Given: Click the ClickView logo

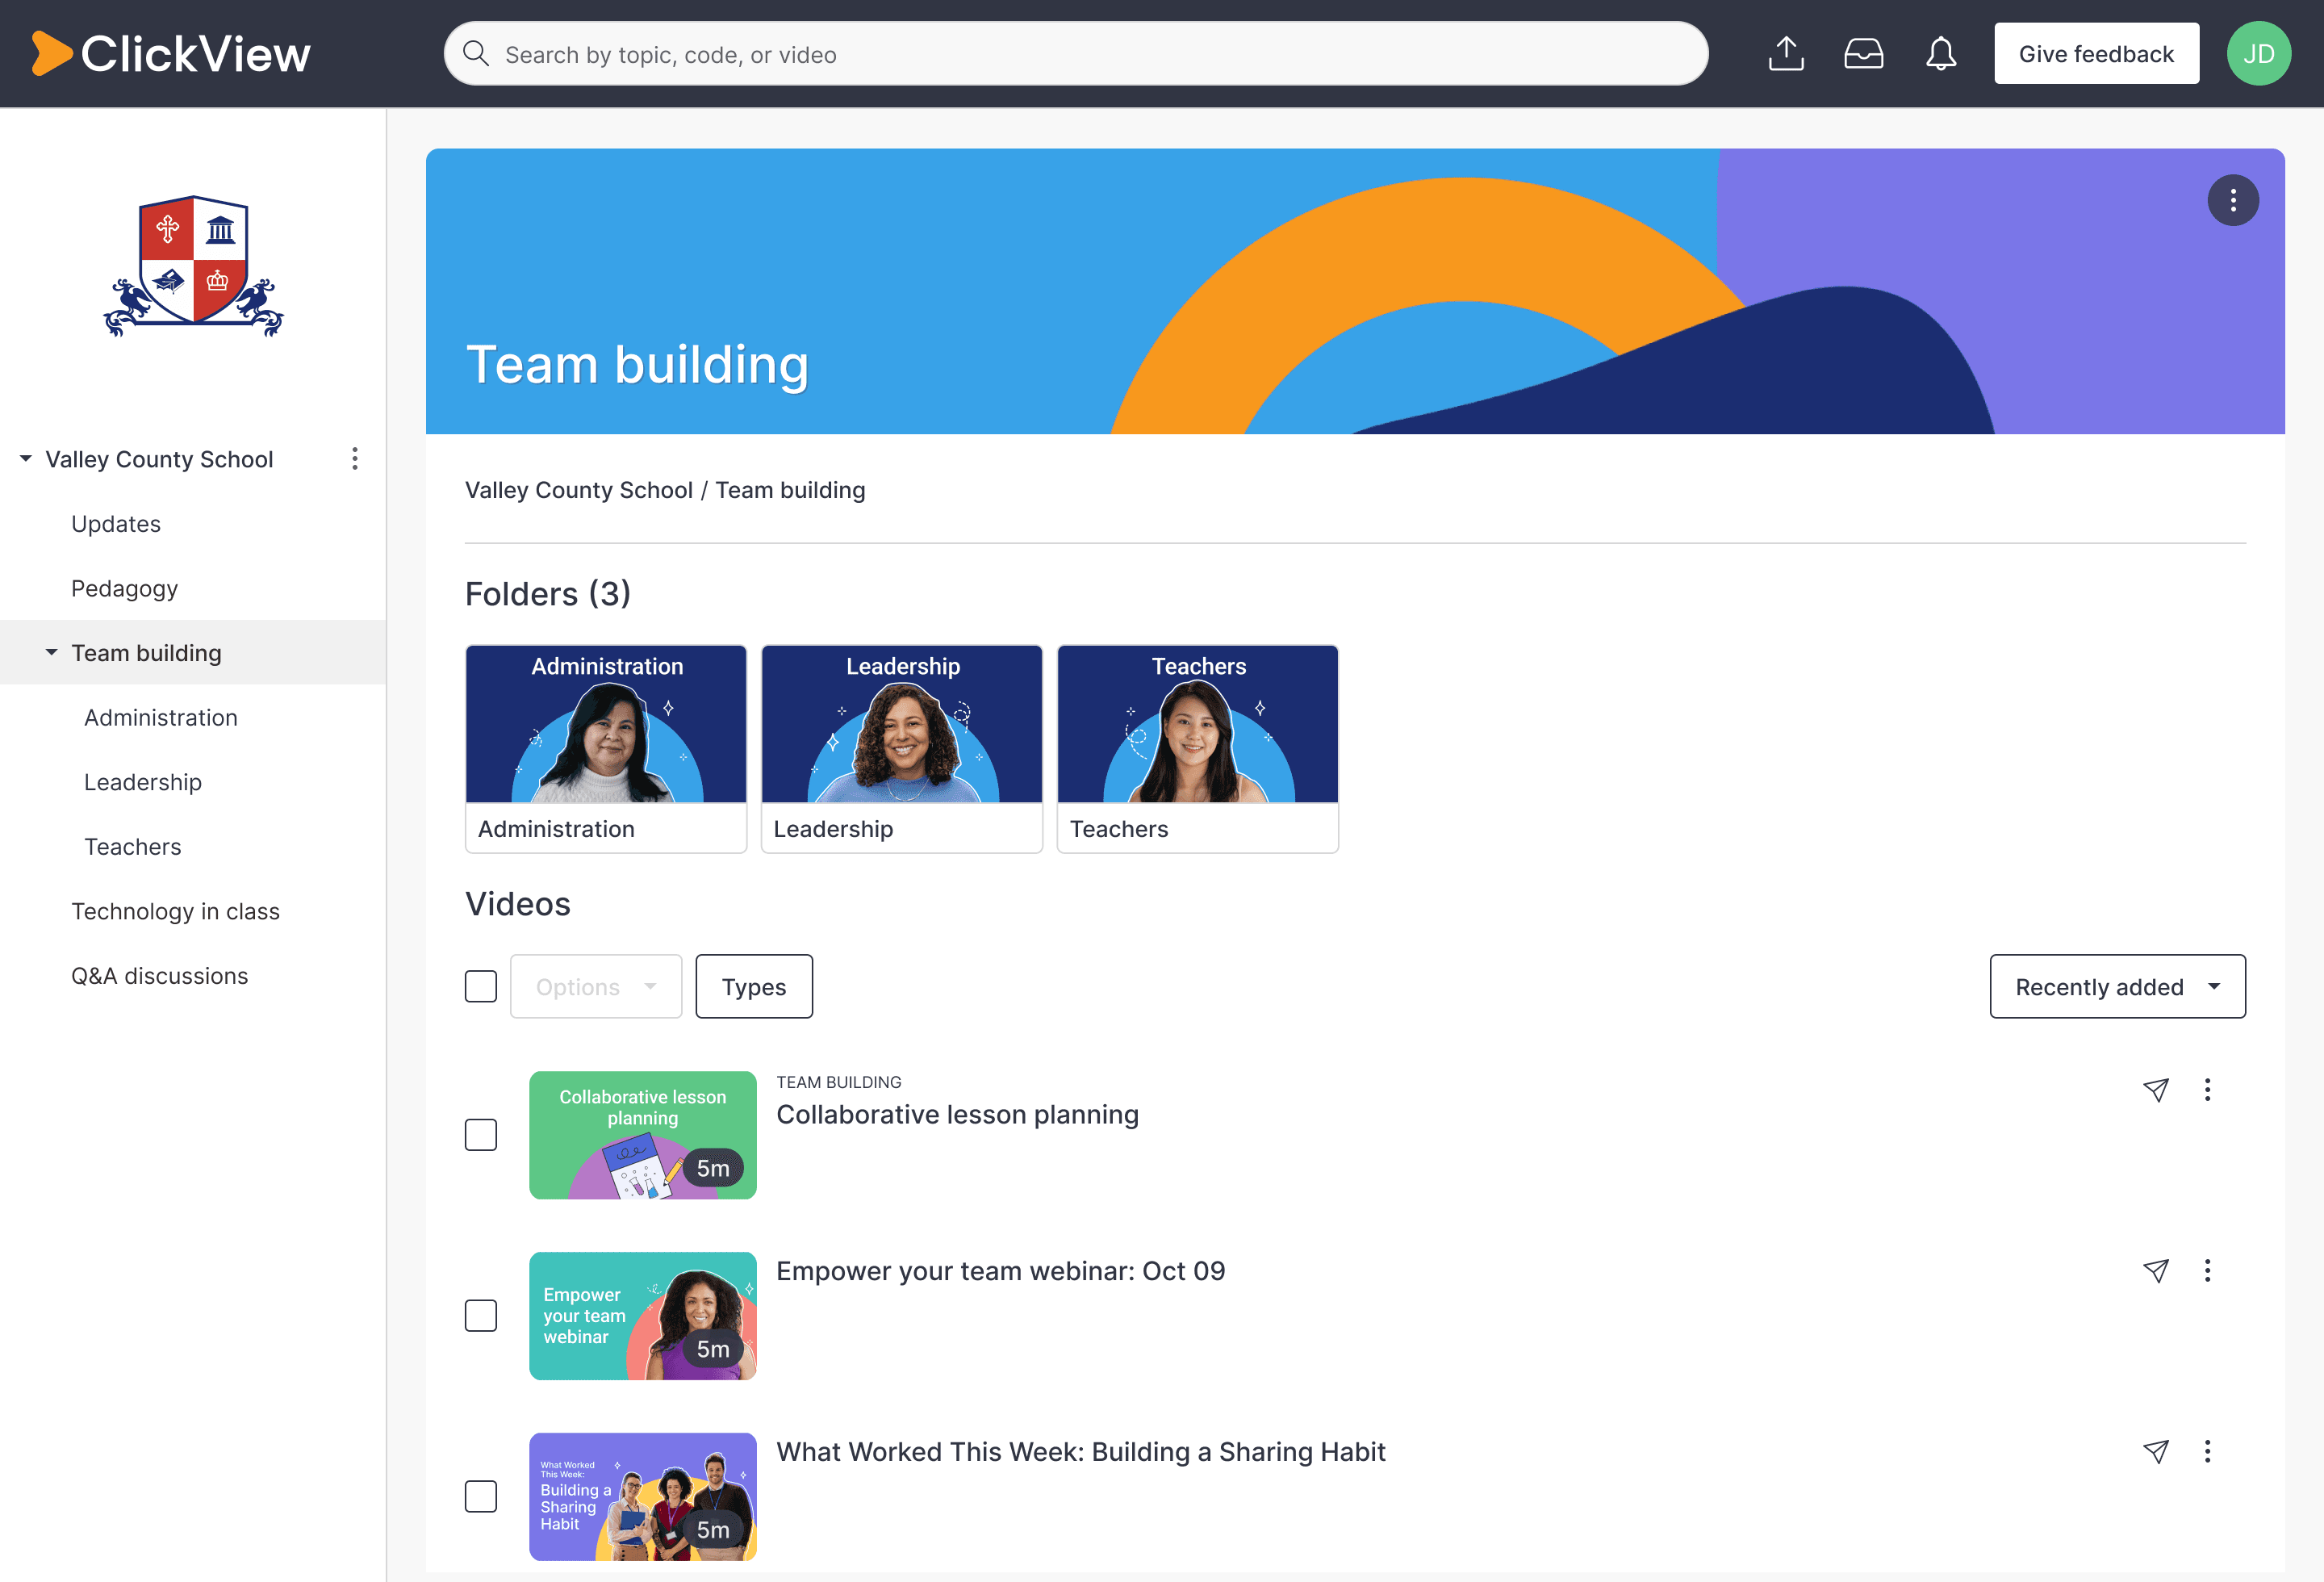Looking at the screenshot, I should coord(171,54).
